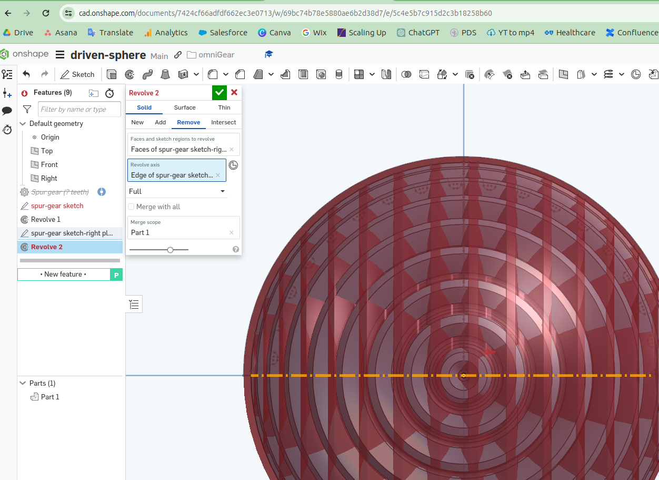The image size is (659, 480).
Task: Select the Move face tool
Action: [525, 74]
